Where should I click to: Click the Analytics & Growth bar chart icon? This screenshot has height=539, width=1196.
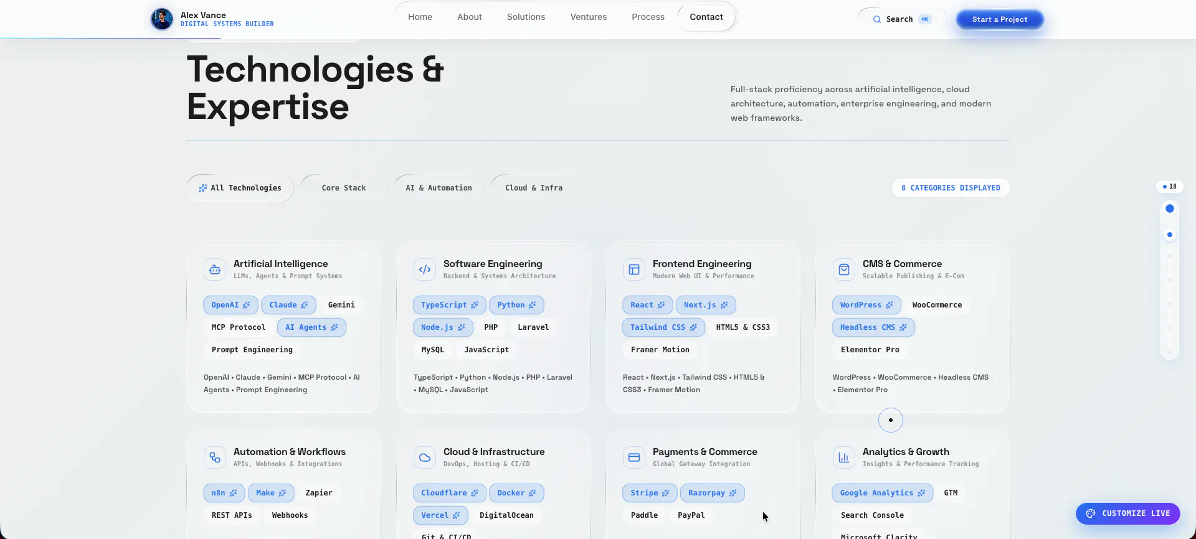coord(844,457)
